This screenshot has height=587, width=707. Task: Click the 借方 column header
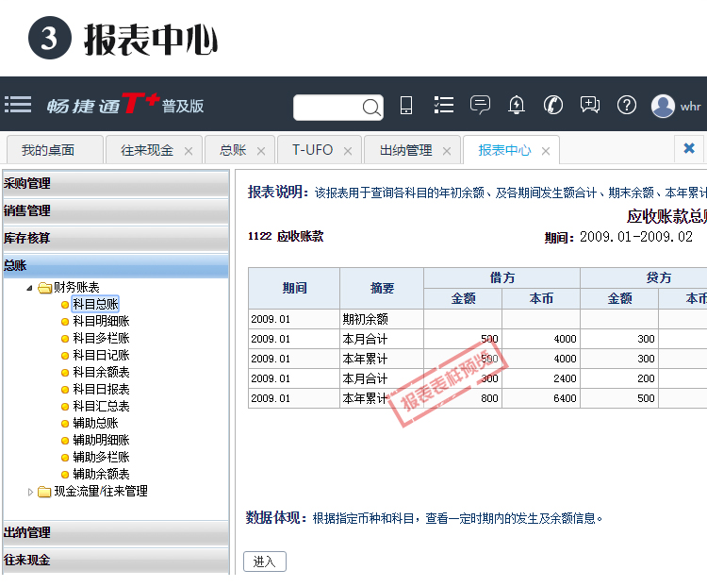[501, 277]
